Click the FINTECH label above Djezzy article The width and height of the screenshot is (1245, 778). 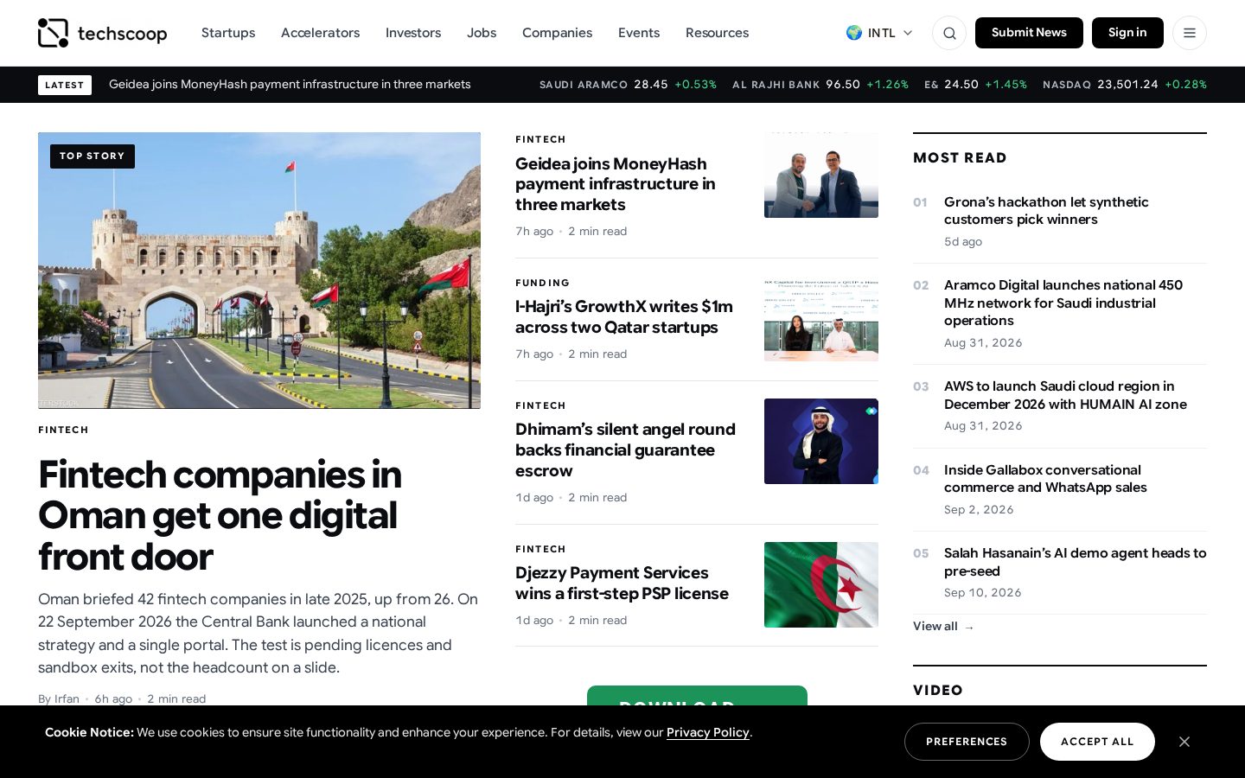[x=540, y=549]
